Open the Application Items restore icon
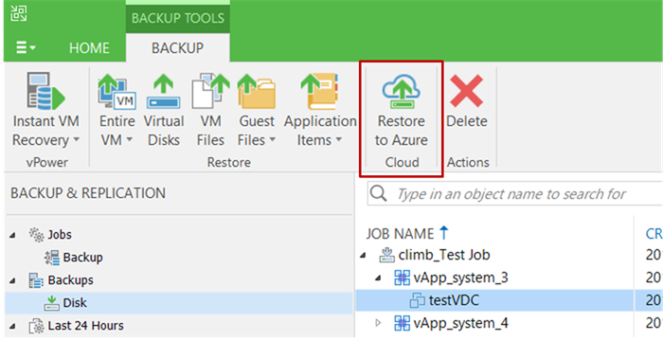 coord(318,92)
